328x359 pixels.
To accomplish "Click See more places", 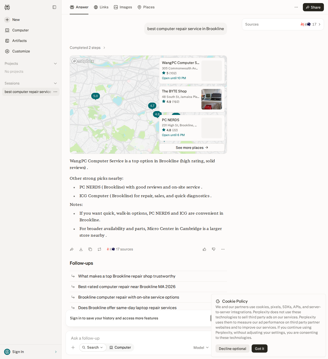I will pos(192,147).
